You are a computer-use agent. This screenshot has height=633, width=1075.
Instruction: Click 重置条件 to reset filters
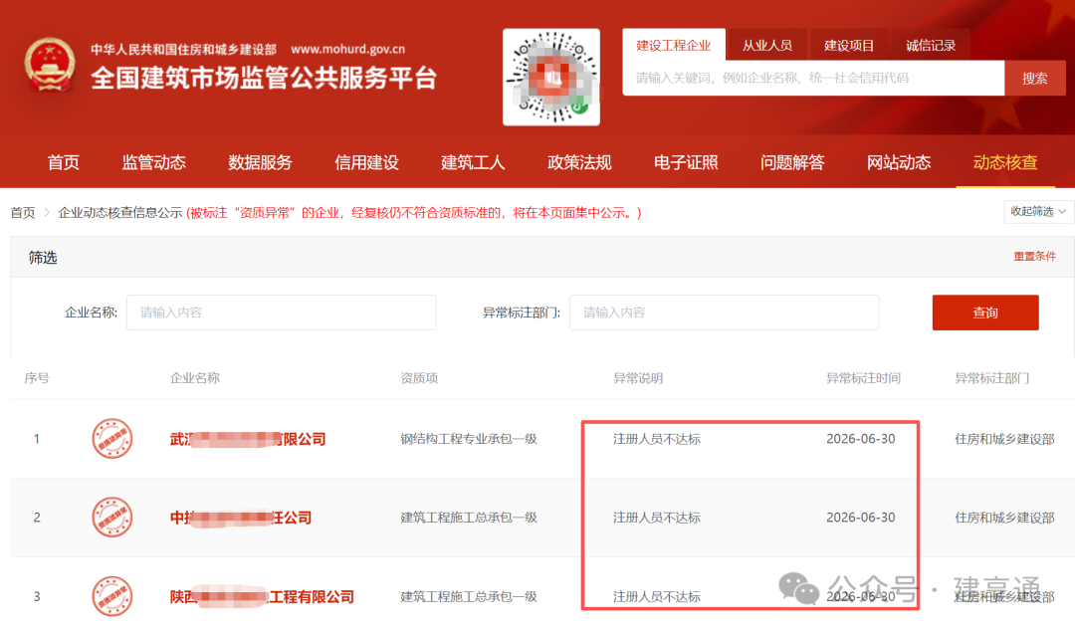point(1034,256)
